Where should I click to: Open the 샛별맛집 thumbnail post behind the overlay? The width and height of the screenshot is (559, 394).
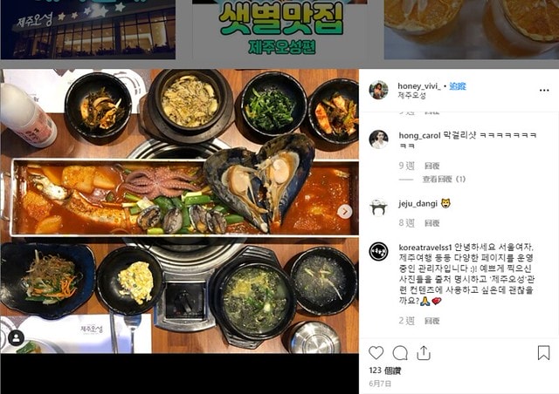[279, 30]
